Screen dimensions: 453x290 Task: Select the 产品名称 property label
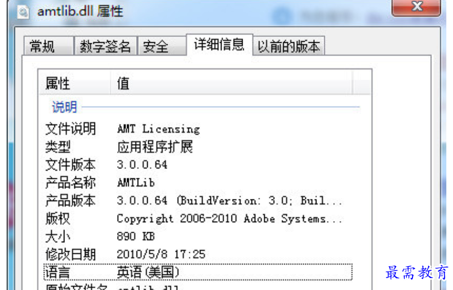point(70,183)
